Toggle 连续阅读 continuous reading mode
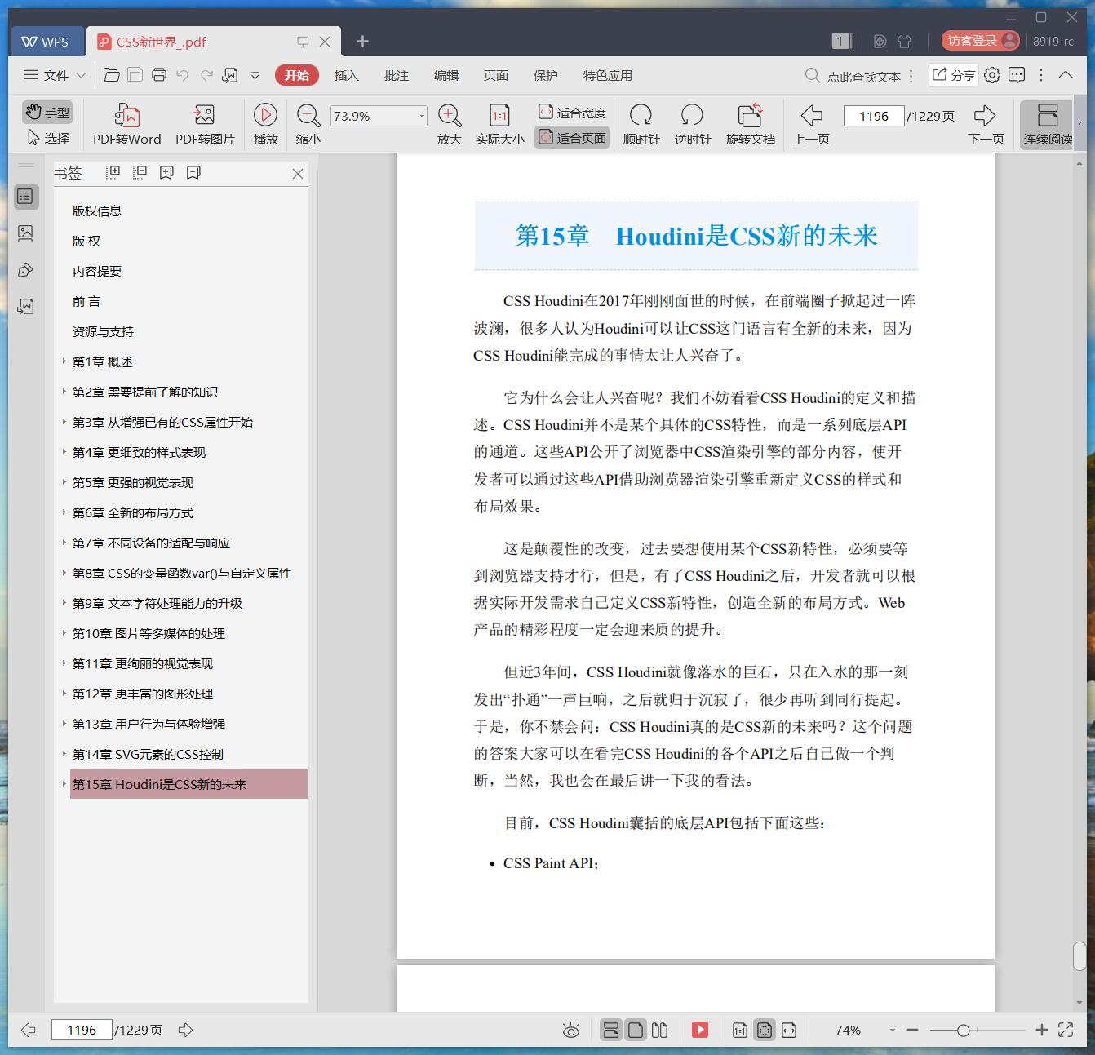The width and height of the screenshot is (1095, 1055). coord(1047,122)
